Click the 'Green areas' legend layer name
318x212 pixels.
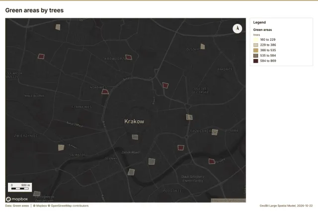coord(262,30)
